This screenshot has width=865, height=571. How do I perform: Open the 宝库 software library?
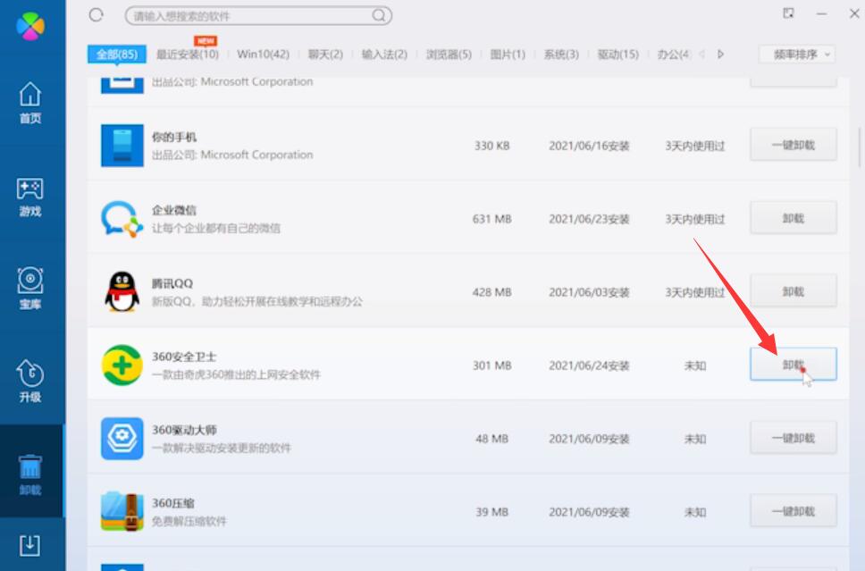pos(30,288)
